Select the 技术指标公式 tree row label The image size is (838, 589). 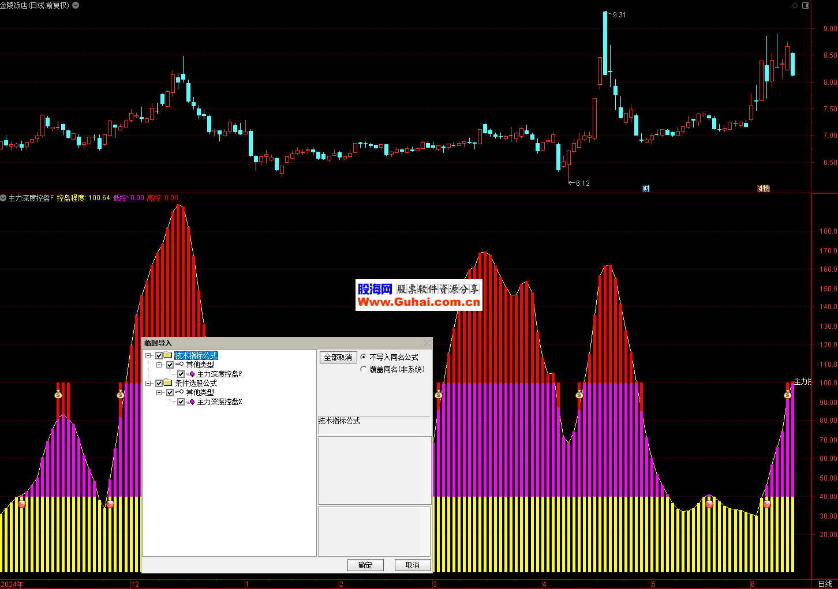196,356
